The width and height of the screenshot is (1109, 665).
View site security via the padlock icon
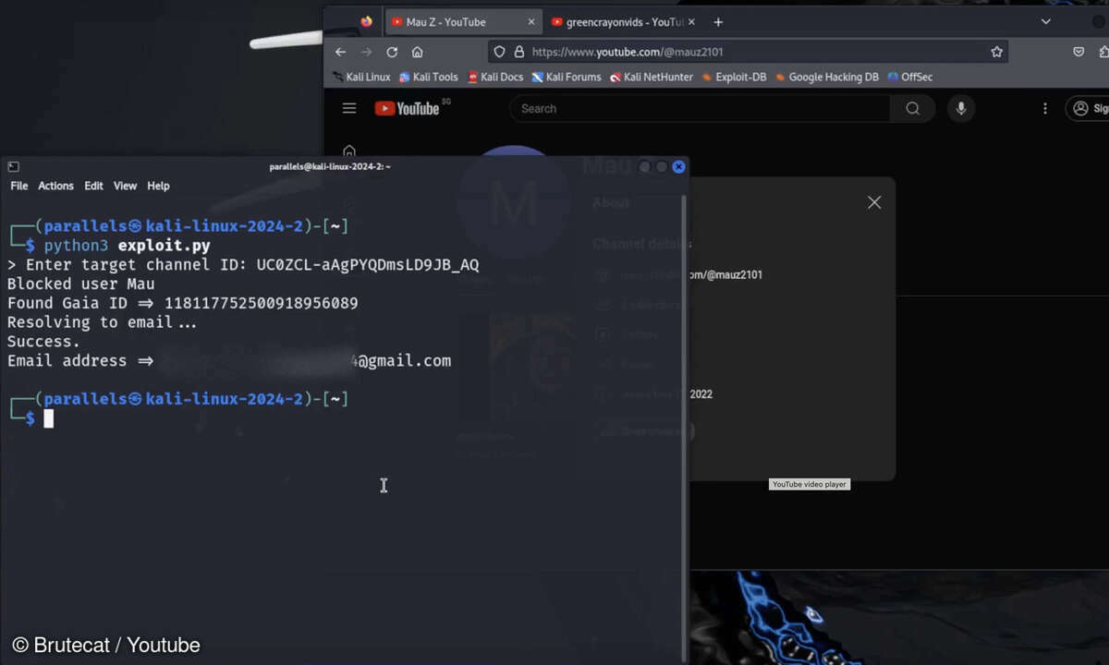pyautogui.click(x=518, y=52)
